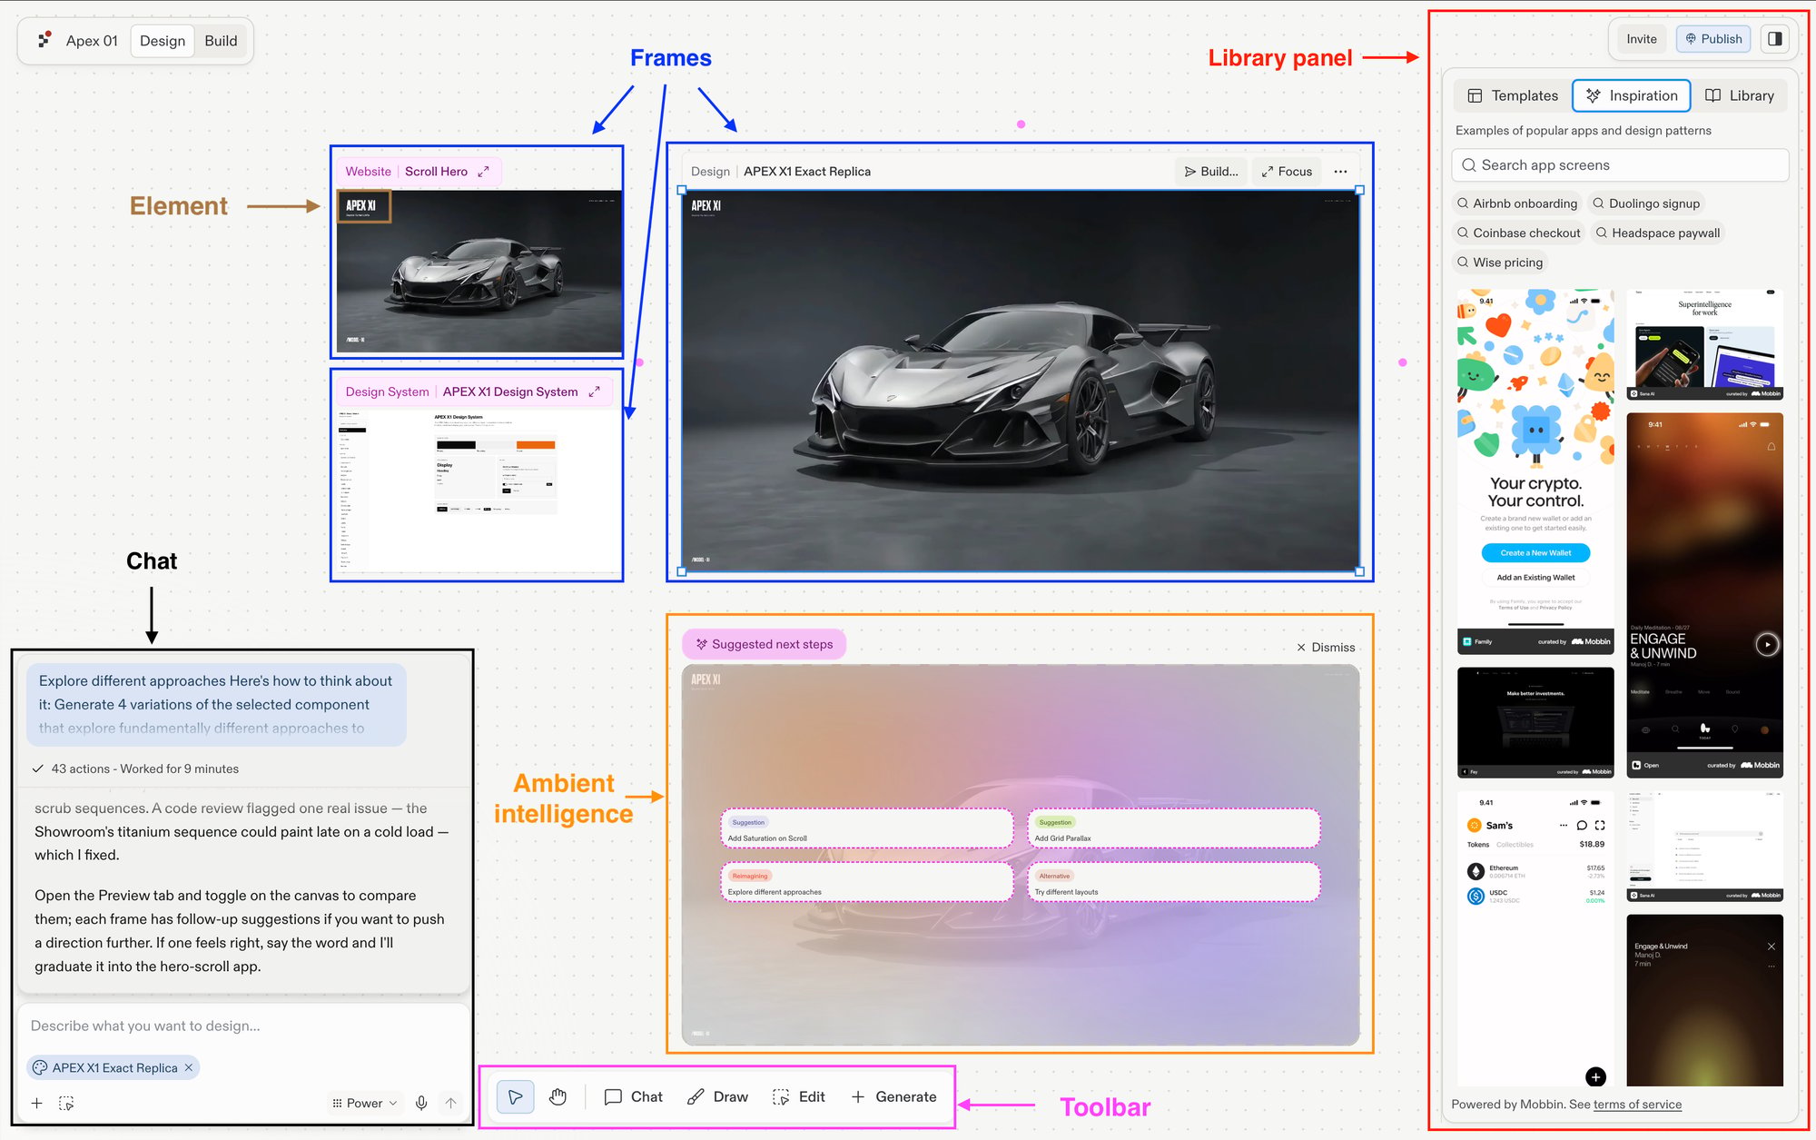
Task: Select the Airbnb onboarding search chip
Action: click(1517, 203)
